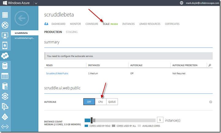Click the Windows Azure logo
The image size is (221, 133).
point(16,3)
